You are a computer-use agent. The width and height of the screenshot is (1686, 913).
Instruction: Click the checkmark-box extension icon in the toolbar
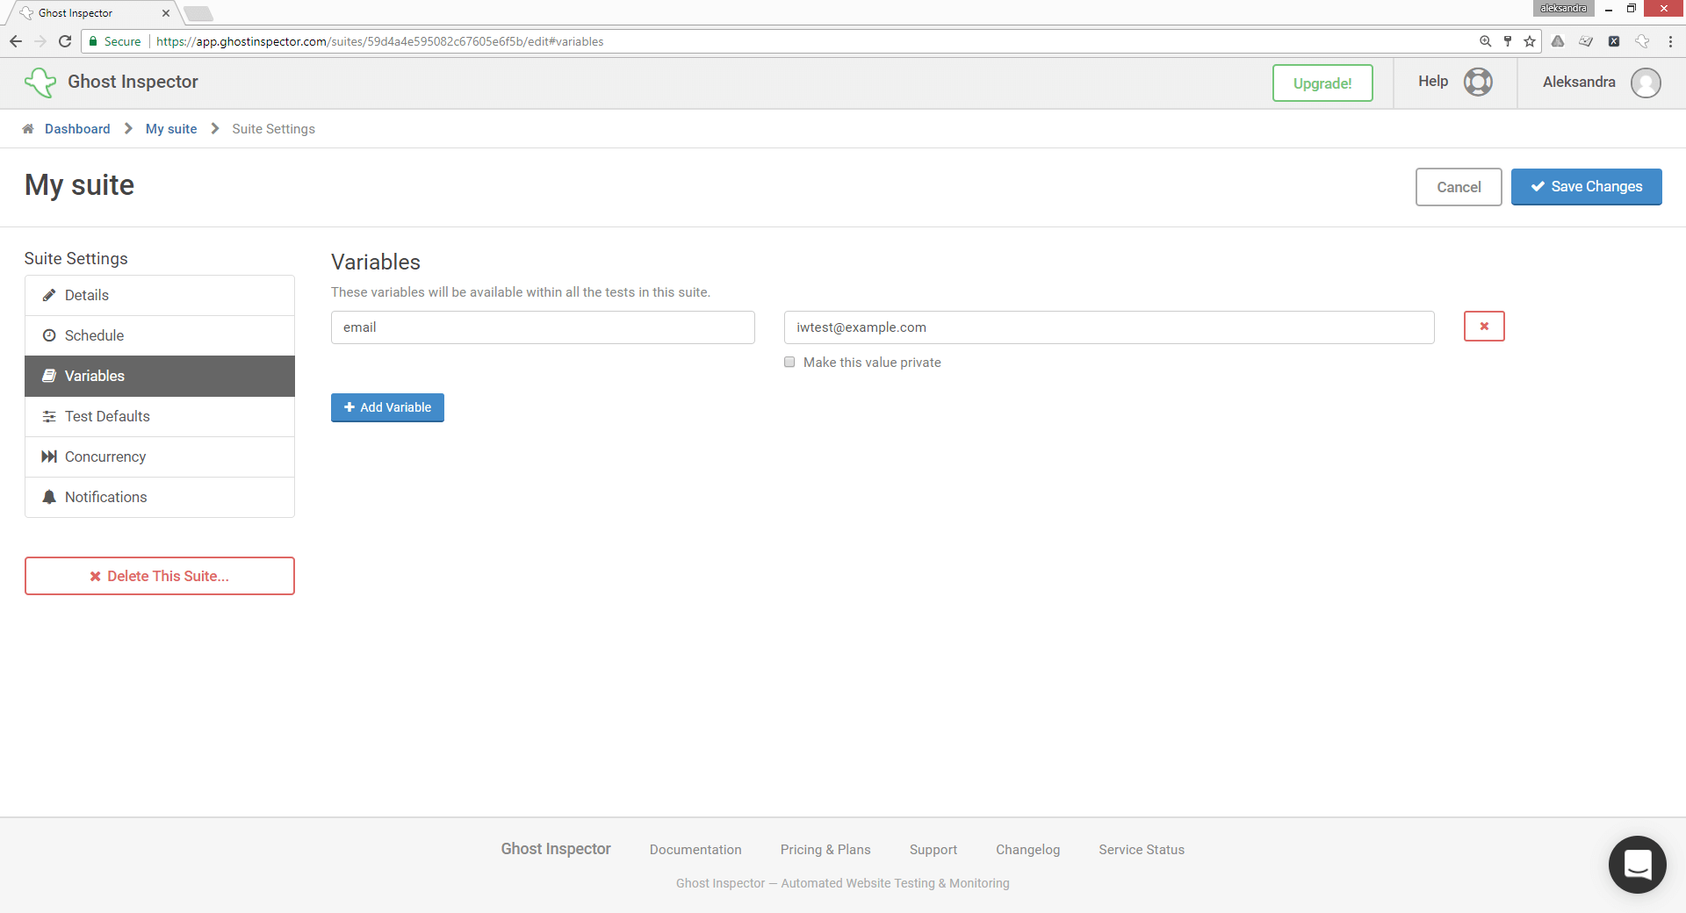pos(1586,41)
